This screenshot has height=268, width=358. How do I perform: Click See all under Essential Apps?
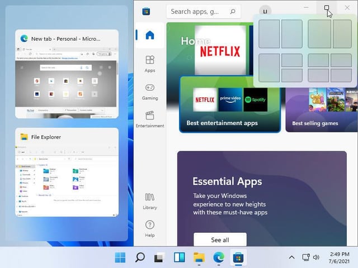[220, 240]
